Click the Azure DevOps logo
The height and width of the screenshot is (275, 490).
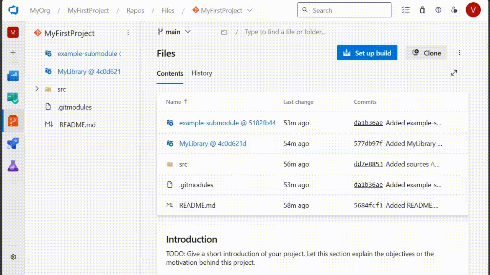pyautogui.click(x=13, y=10)
